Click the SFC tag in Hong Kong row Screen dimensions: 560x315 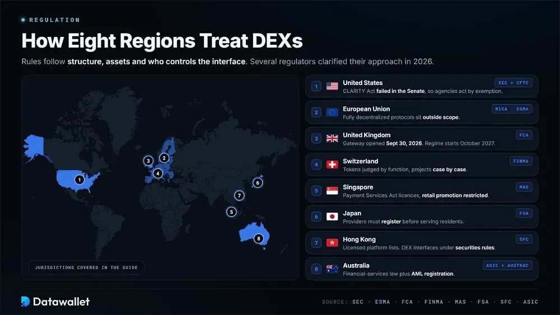(524, 239)
